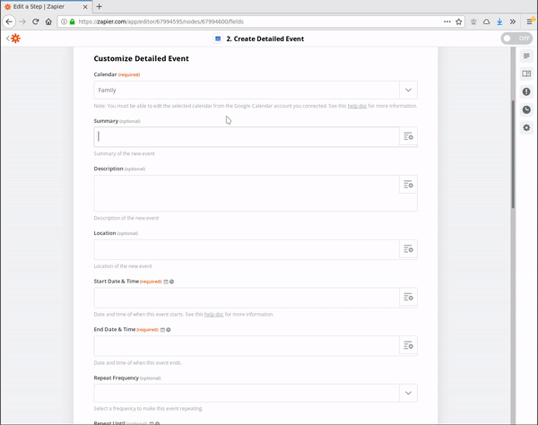
Task: Click into the Description text area
Action: tap(247, 193)
